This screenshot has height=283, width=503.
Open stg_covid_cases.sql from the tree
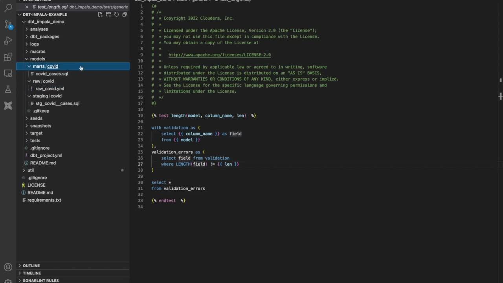57,103
